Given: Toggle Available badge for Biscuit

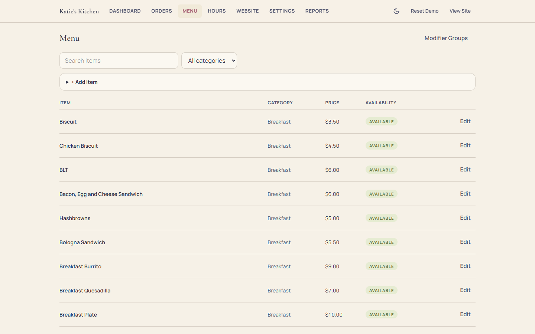Looking at the screenshot, I should [x=382, y=122].
